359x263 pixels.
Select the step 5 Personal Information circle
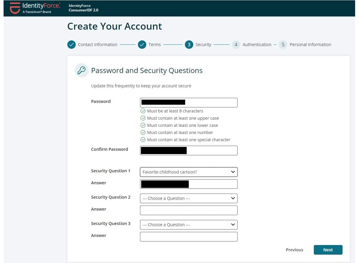(283, 45)
